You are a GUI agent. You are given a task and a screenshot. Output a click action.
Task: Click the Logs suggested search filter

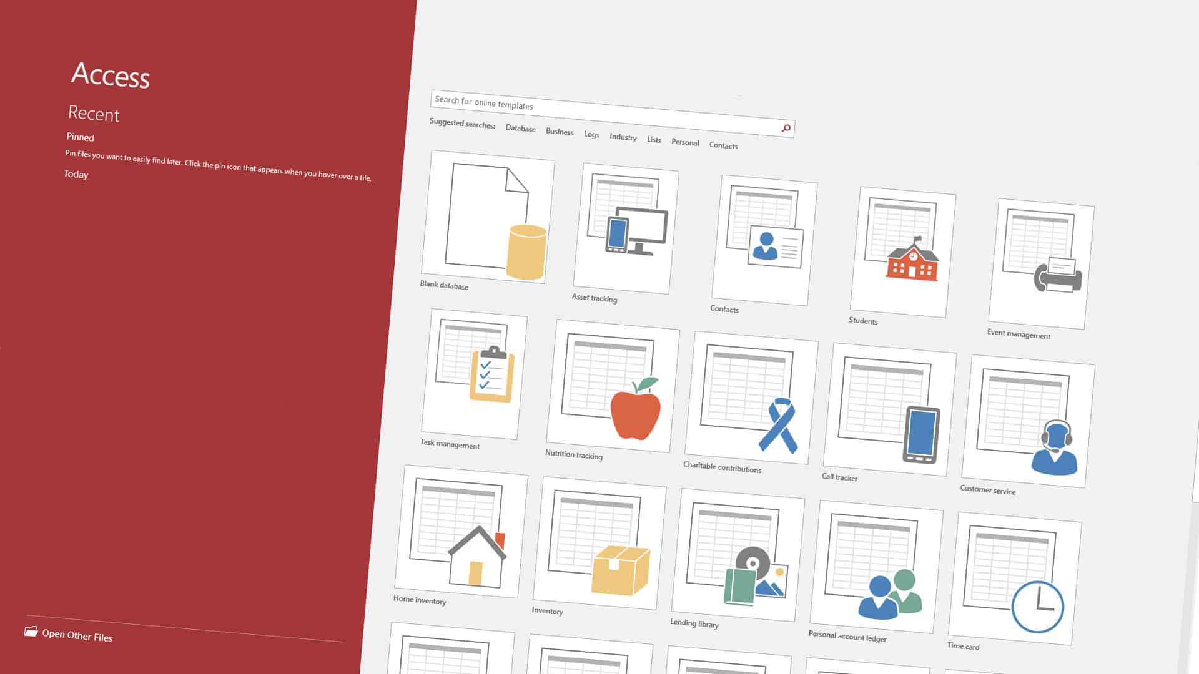591,134
